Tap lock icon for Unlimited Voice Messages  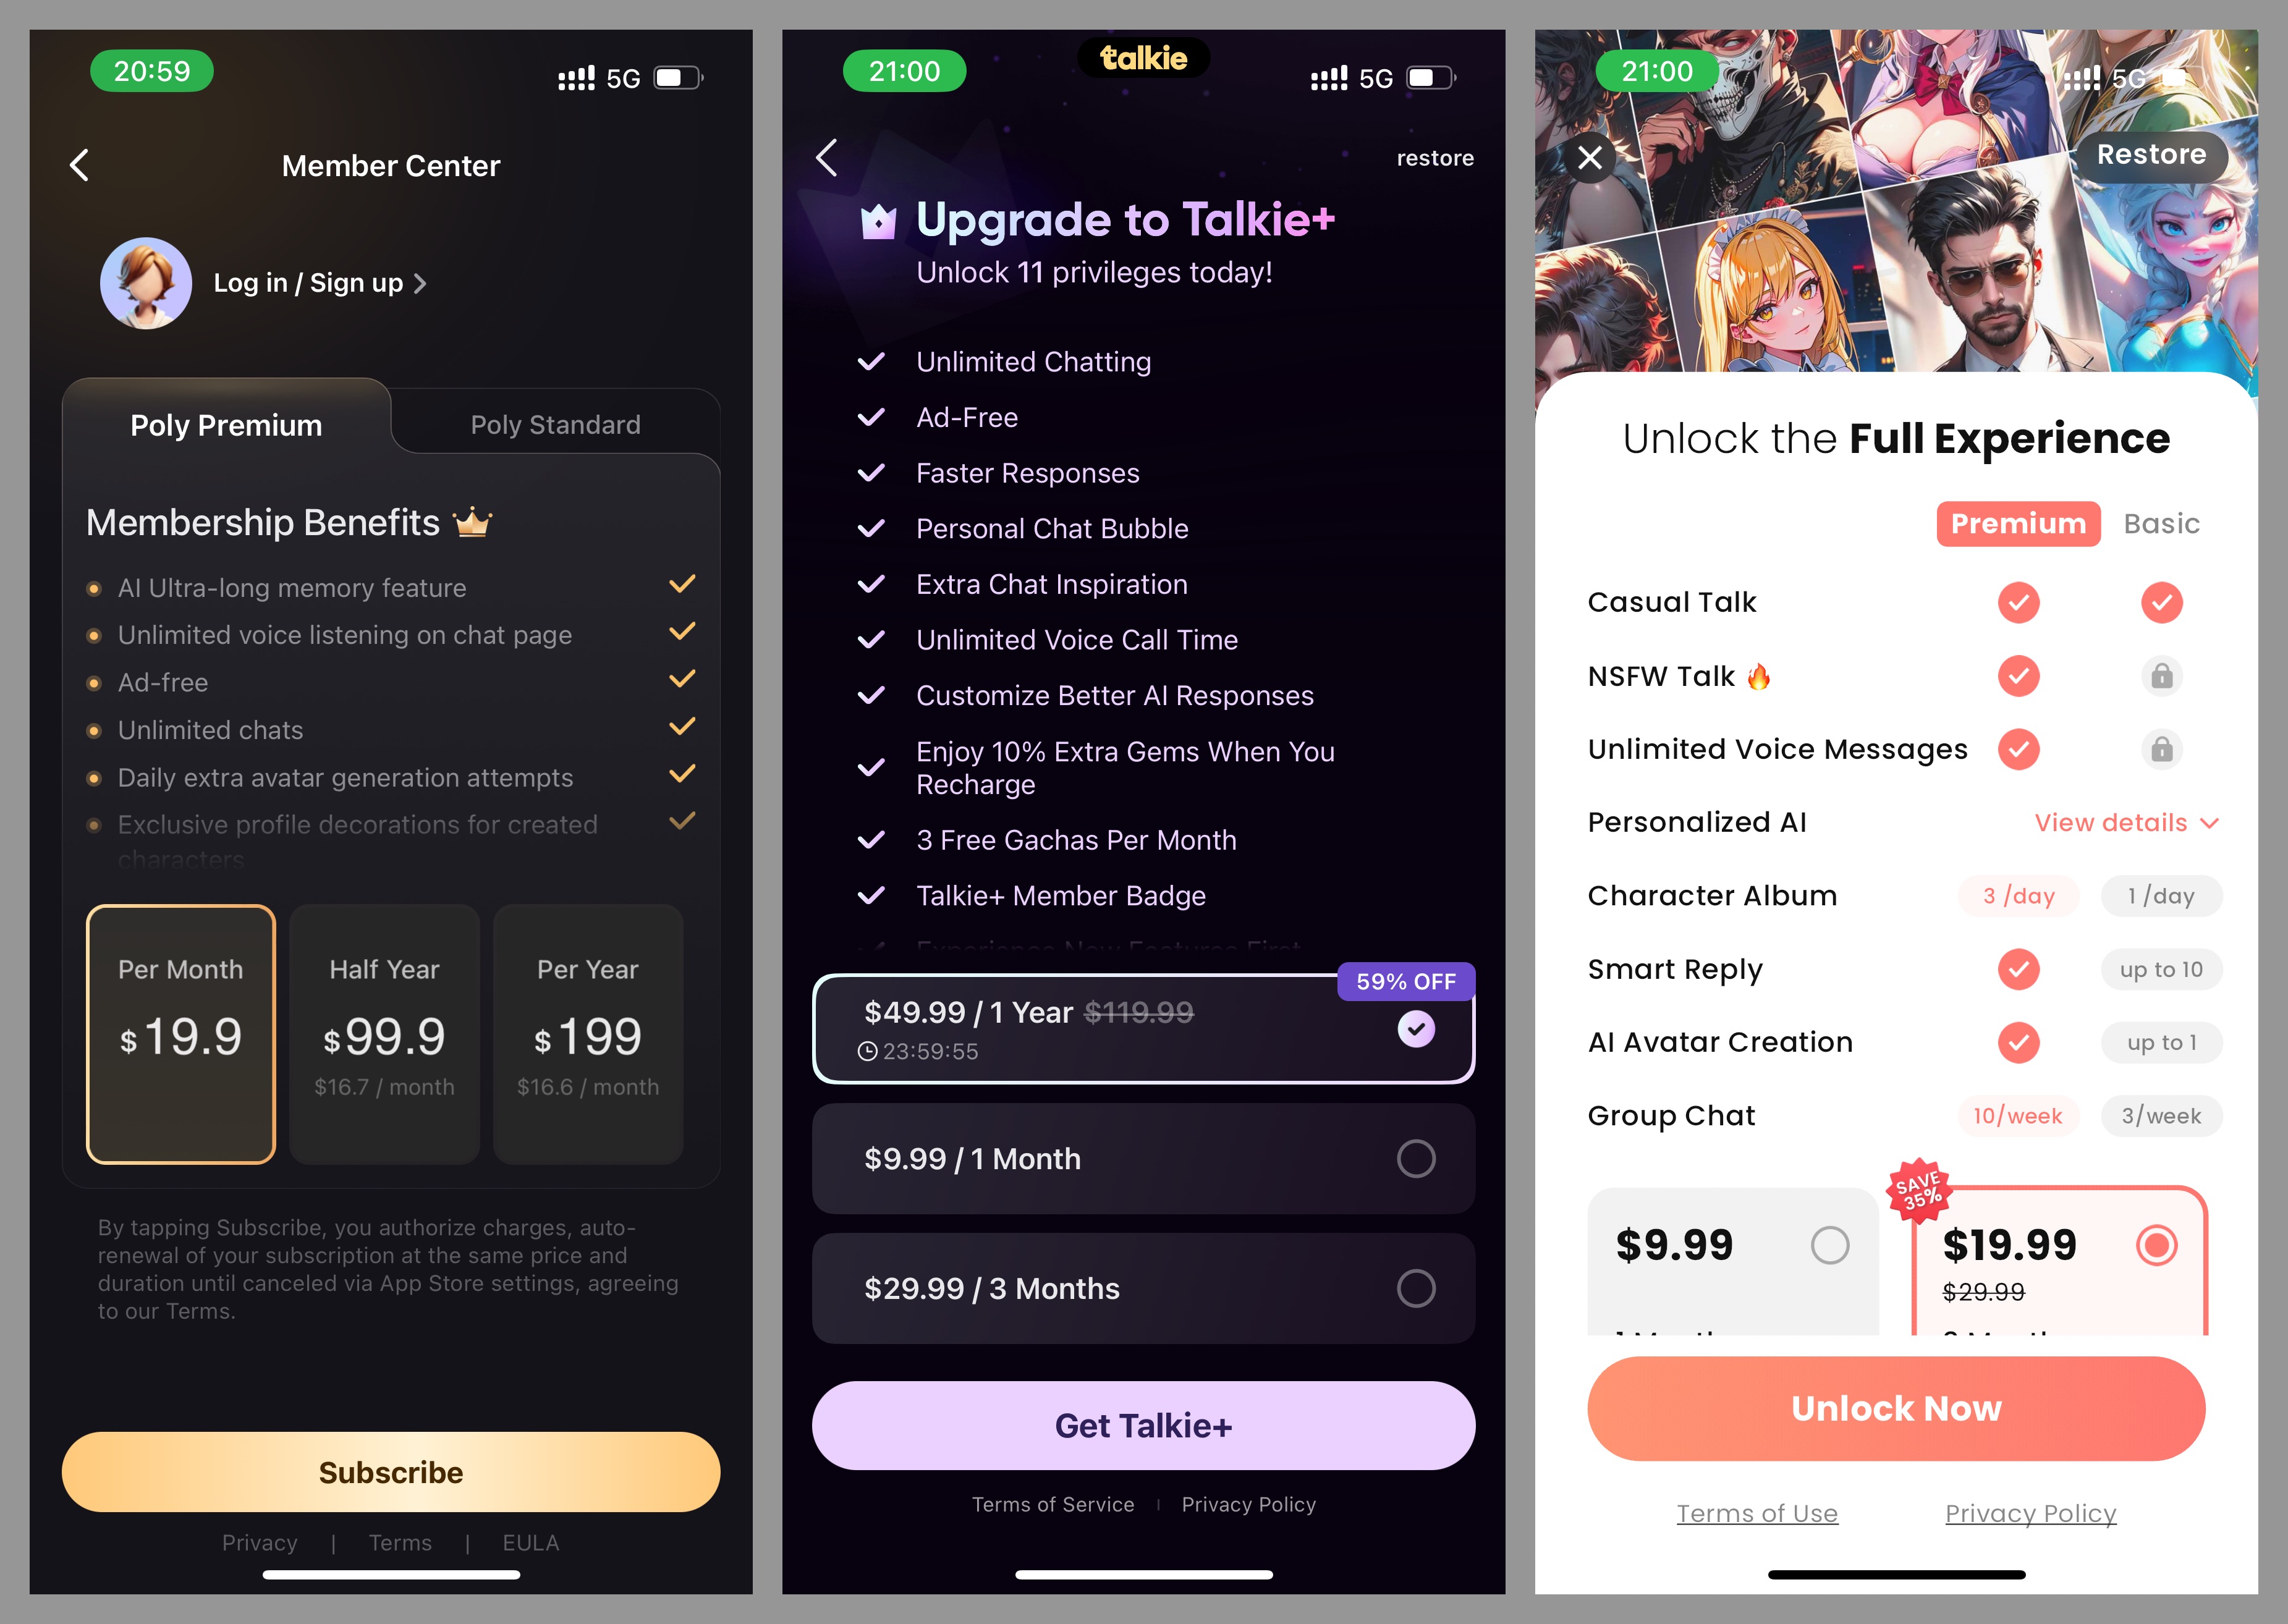point(2161,749)
